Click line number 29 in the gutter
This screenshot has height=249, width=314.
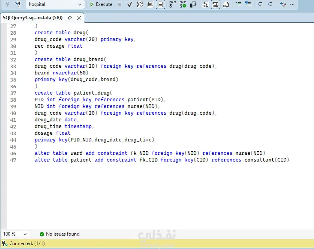point(13,39)
